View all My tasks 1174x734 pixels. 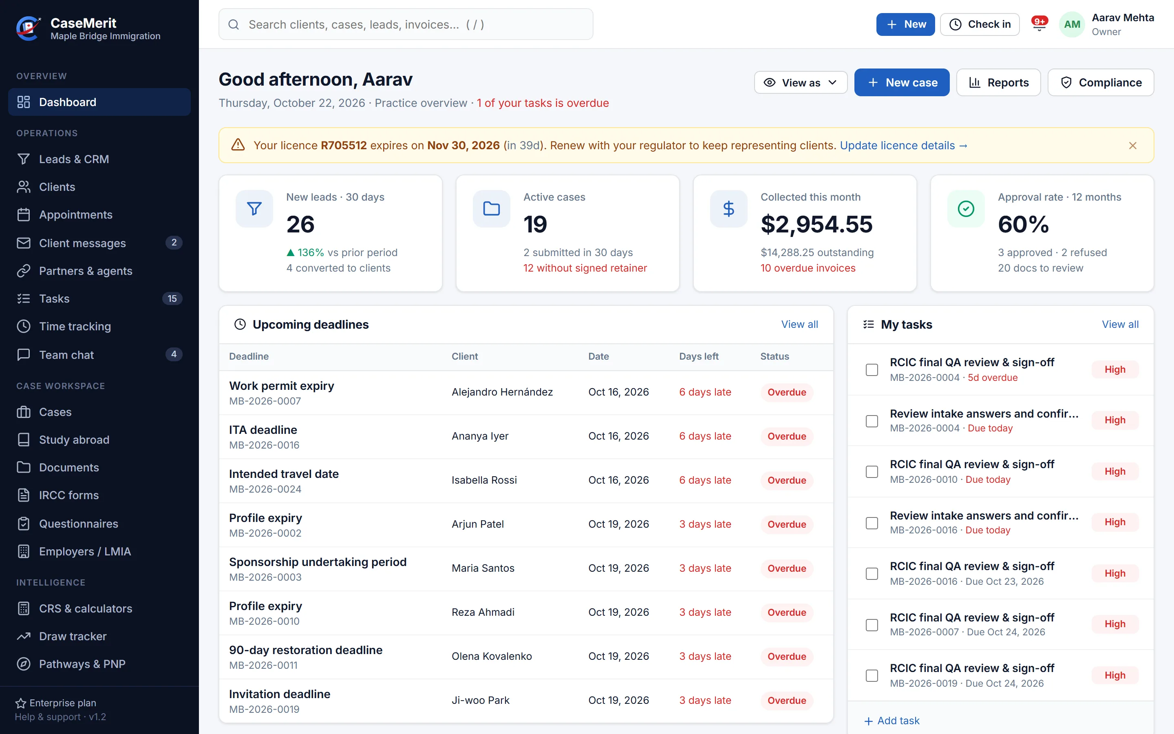point(1120,324)
